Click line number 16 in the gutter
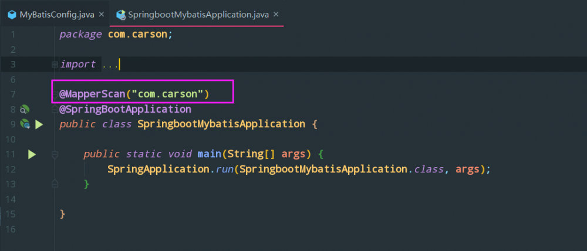 (x=11, y=229)
